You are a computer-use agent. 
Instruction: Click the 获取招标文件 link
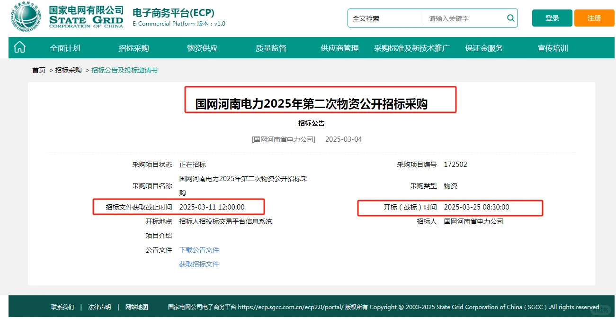coord(199,264)
